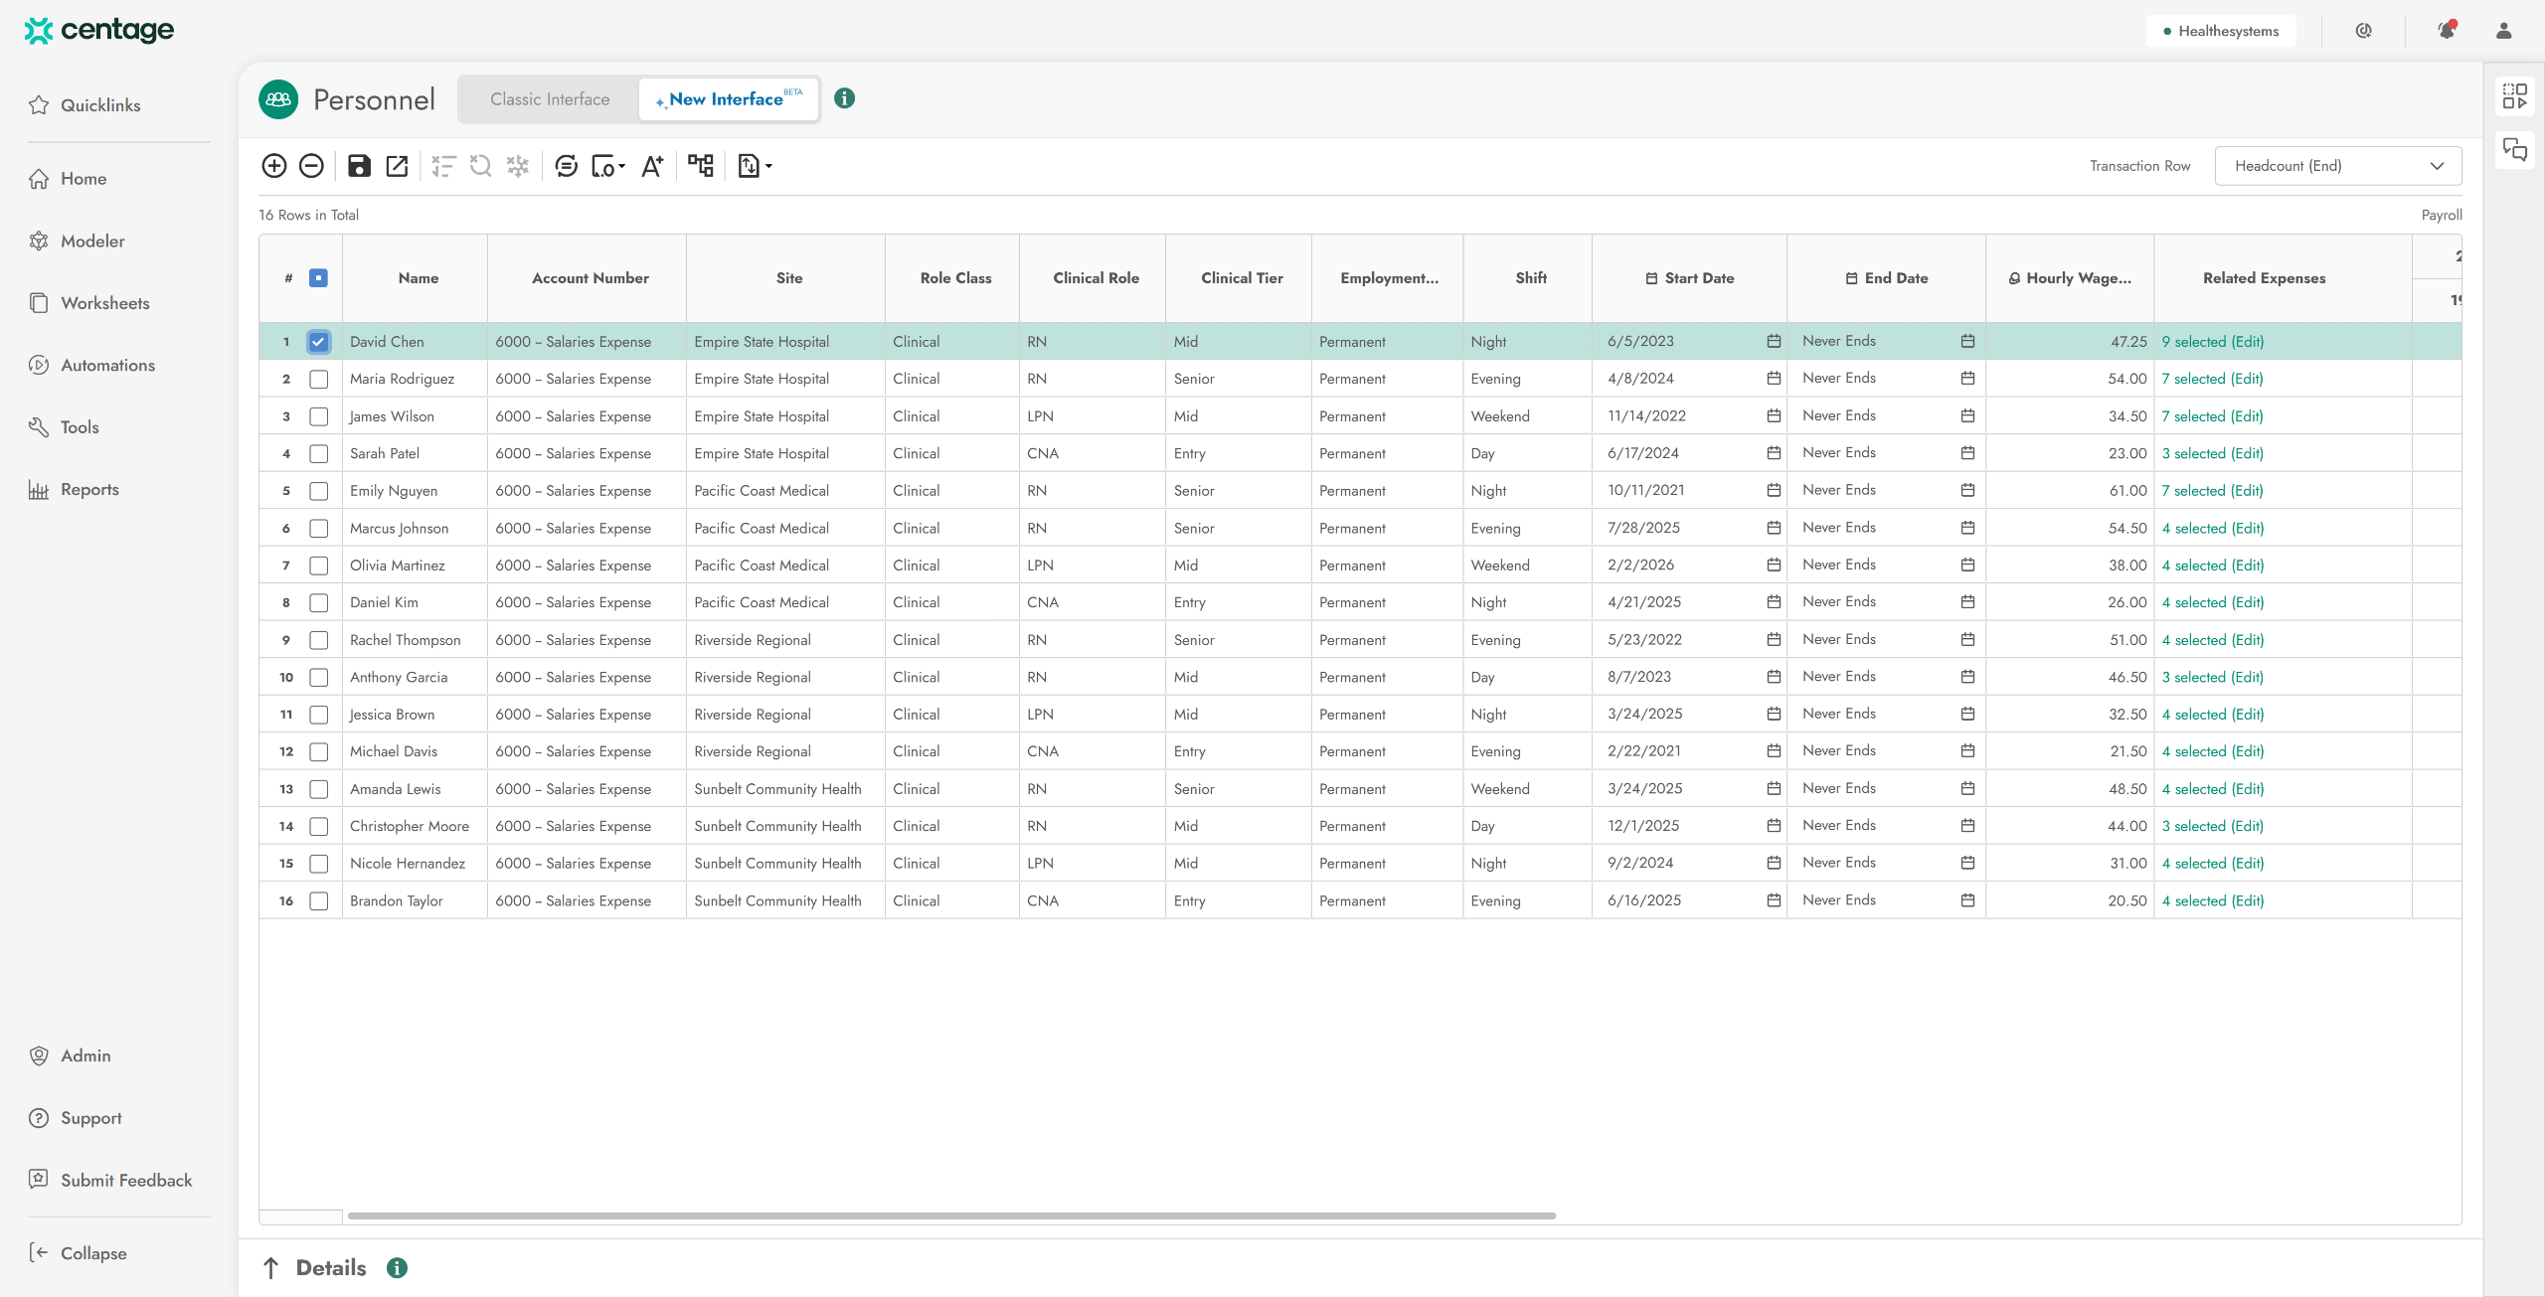This screenshot has width=2545, height=1297.
Task: Open Michael Davis's end date calendar picker
Action: pos(1967,750)
